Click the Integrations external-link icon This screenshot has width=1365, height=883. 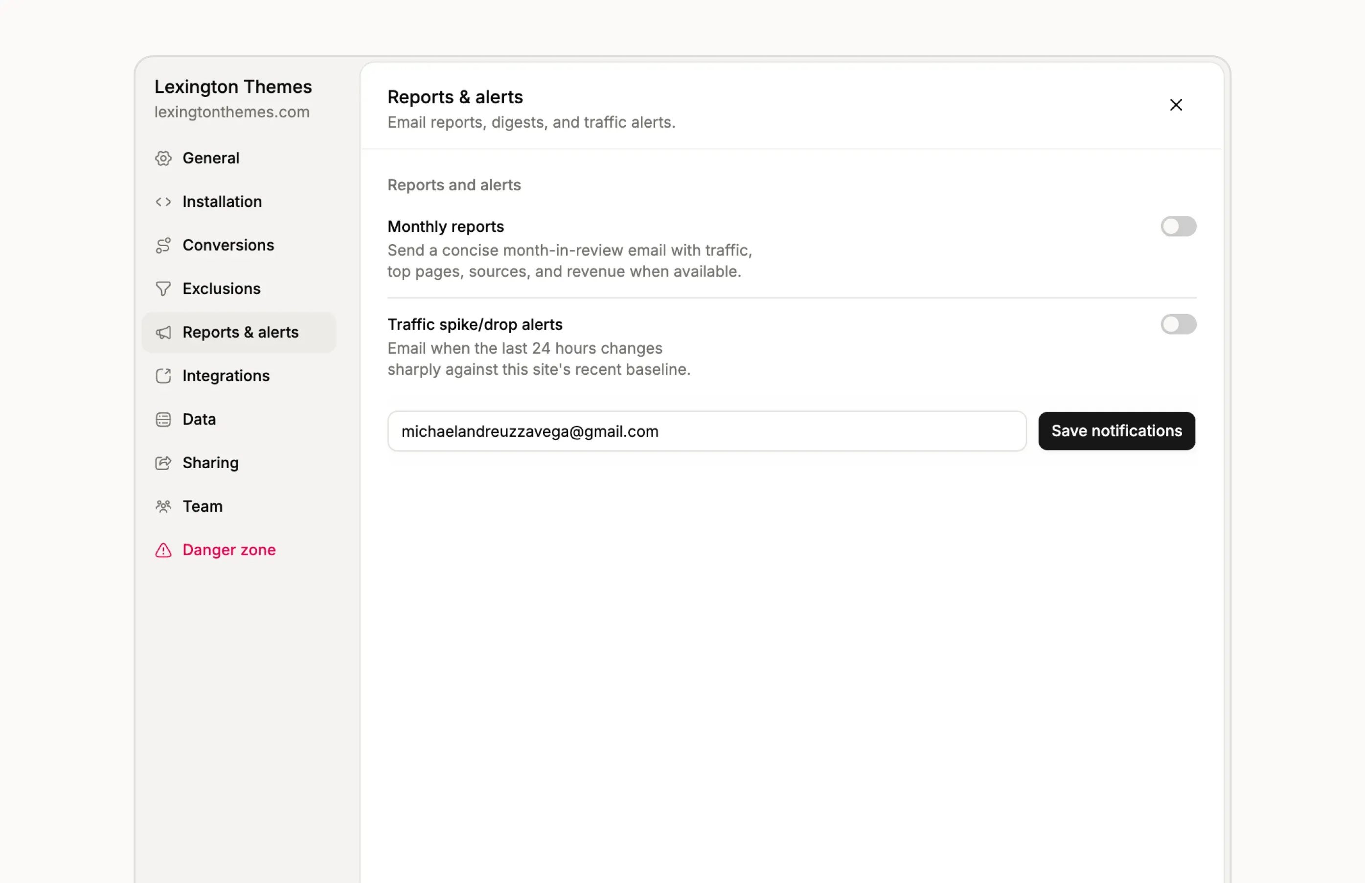coord(163,376)
